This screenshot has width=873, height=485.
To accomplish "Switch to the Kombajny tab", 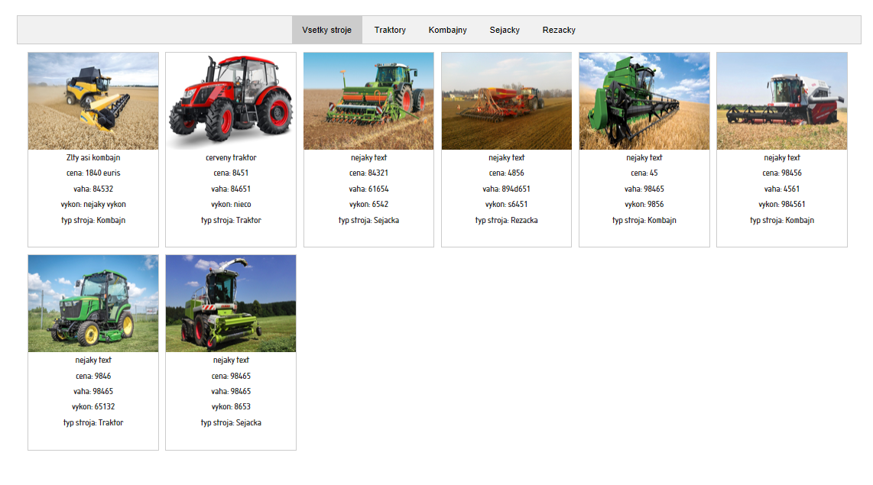I will (x=448, y=30).
